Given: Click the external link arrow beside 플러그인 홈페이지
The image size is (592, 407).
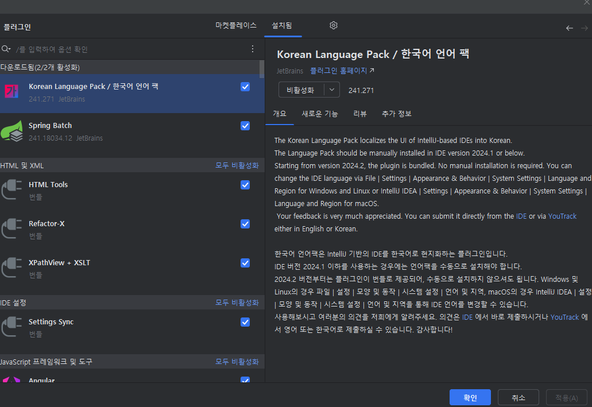Looking at the screenshot, I should [x=372, y=70].
